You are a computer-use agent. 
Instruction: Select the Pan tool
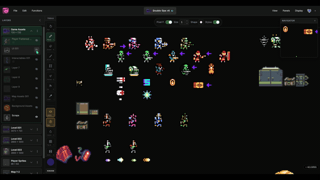[x=50, y=27]
